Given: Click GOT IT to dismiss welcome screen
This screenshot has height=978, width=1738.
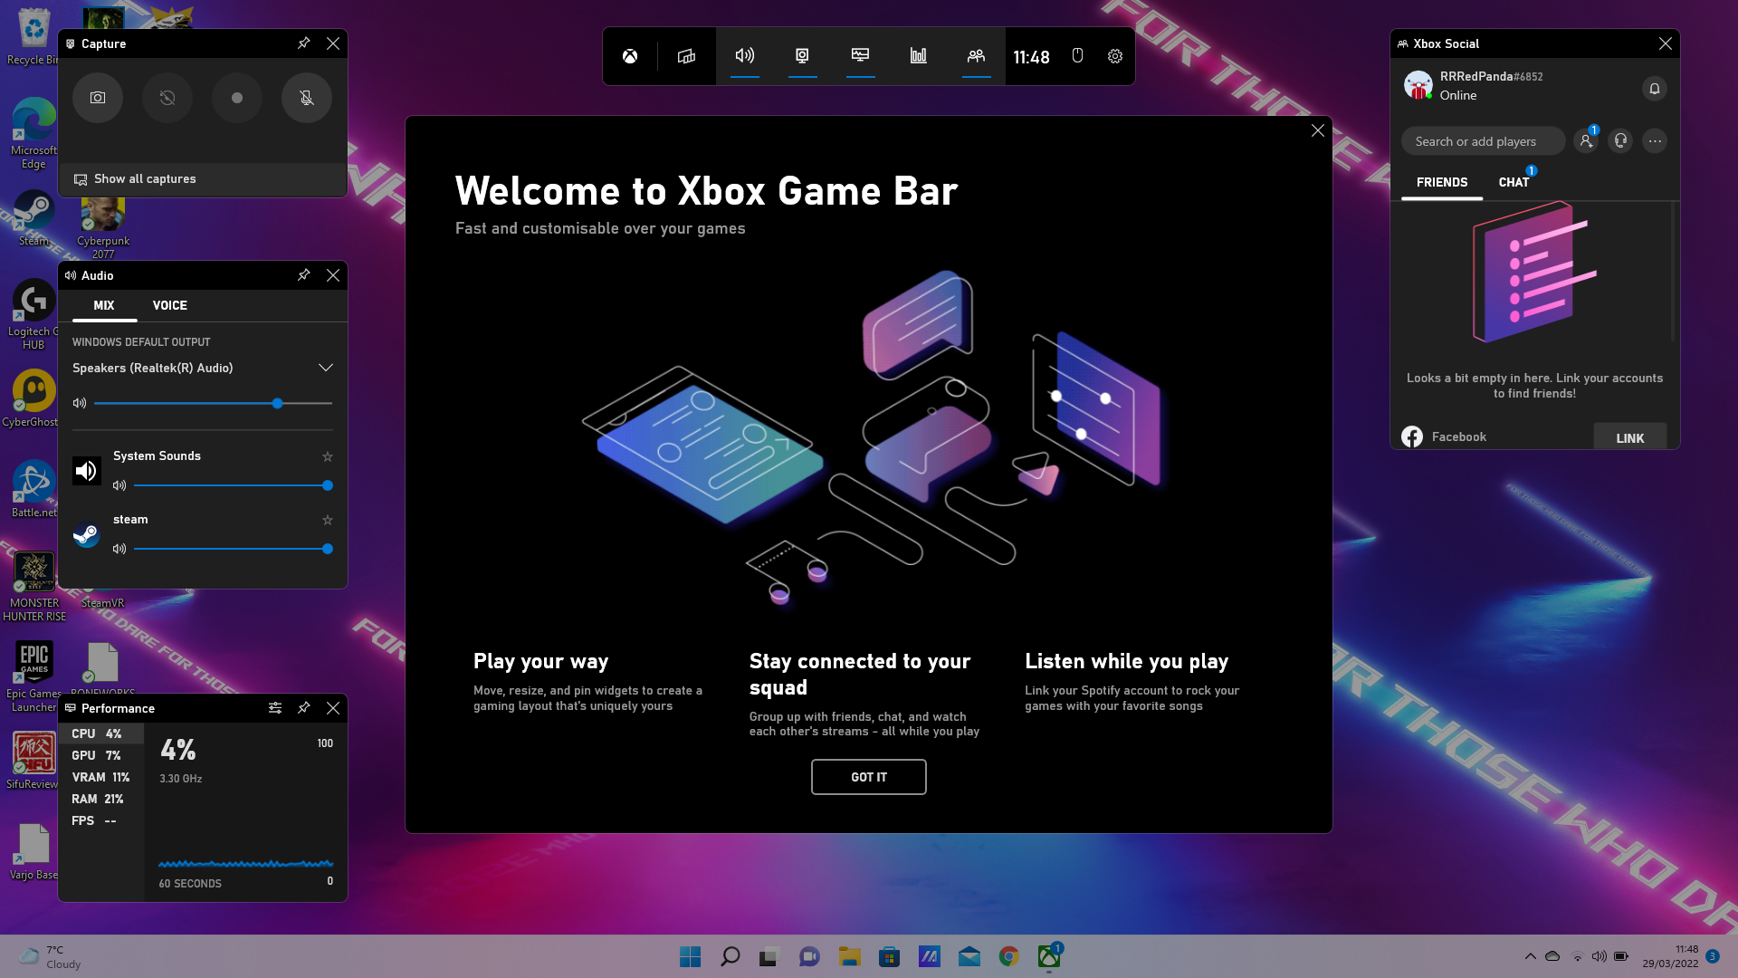Looking at the screenshot, I should click(868, 776).
